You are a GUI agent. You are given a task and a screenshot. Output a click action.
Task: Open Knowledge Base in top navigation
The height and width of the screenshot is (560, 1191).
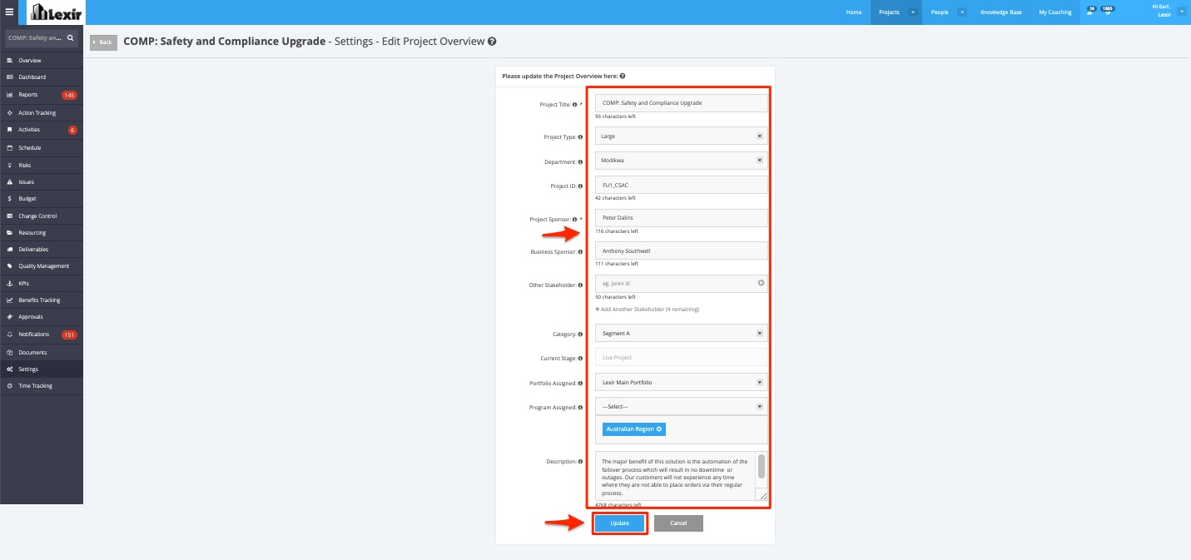pos(1000,12)
